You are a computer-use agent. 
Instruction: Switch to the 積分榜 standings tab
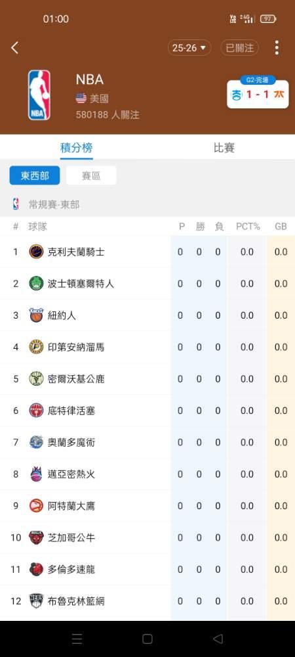(x=77, y=147)
